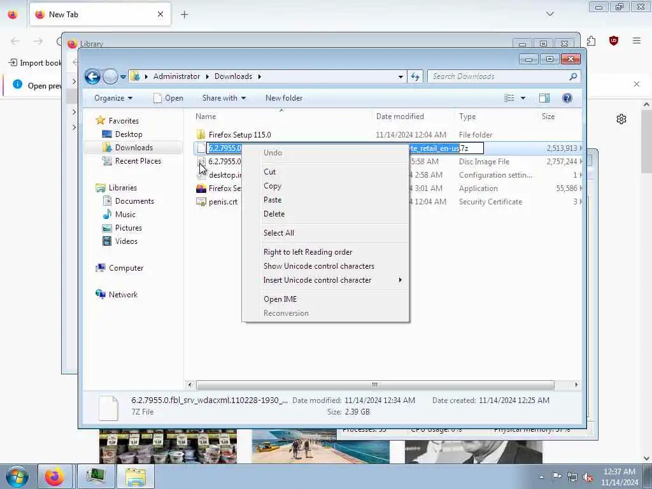Refresh the Downloads folder view

click(415, 76)
